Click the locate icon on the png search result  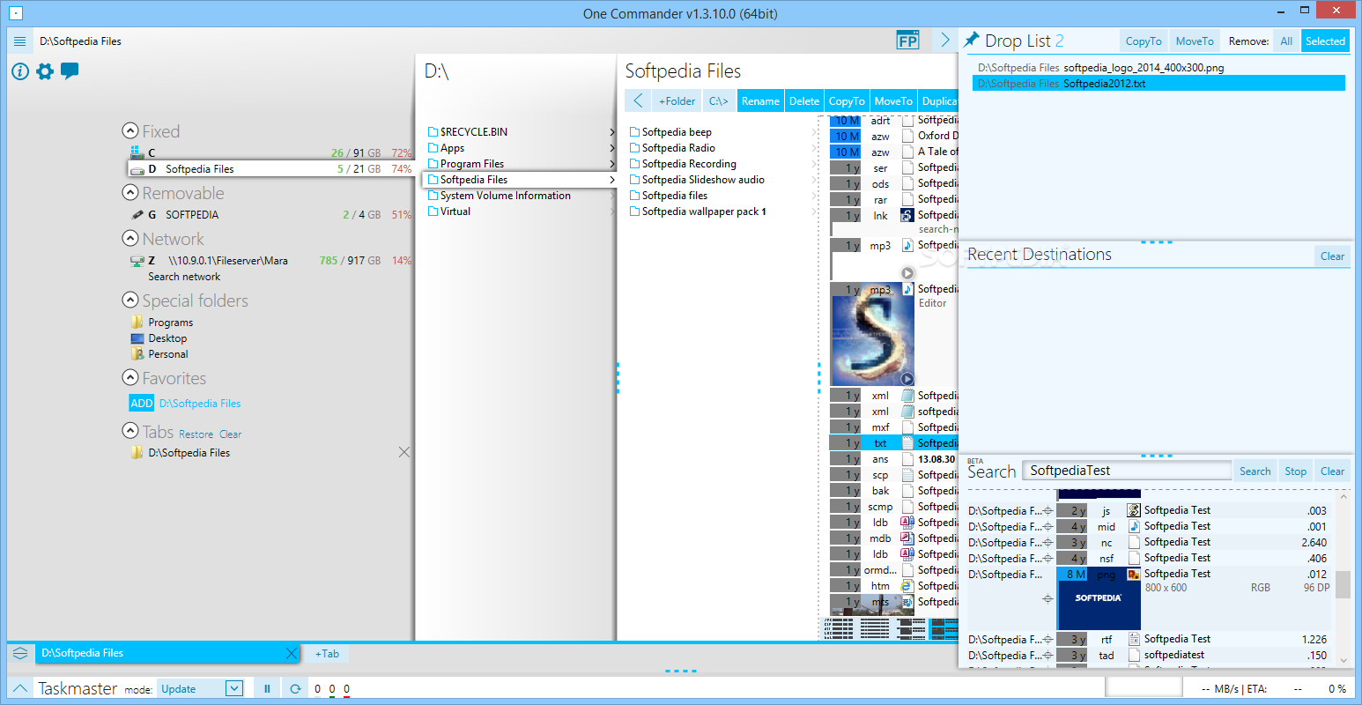coord(1047,599)
